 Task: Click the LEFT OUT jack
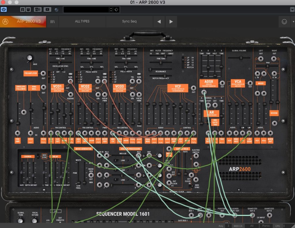click(260, 59)
